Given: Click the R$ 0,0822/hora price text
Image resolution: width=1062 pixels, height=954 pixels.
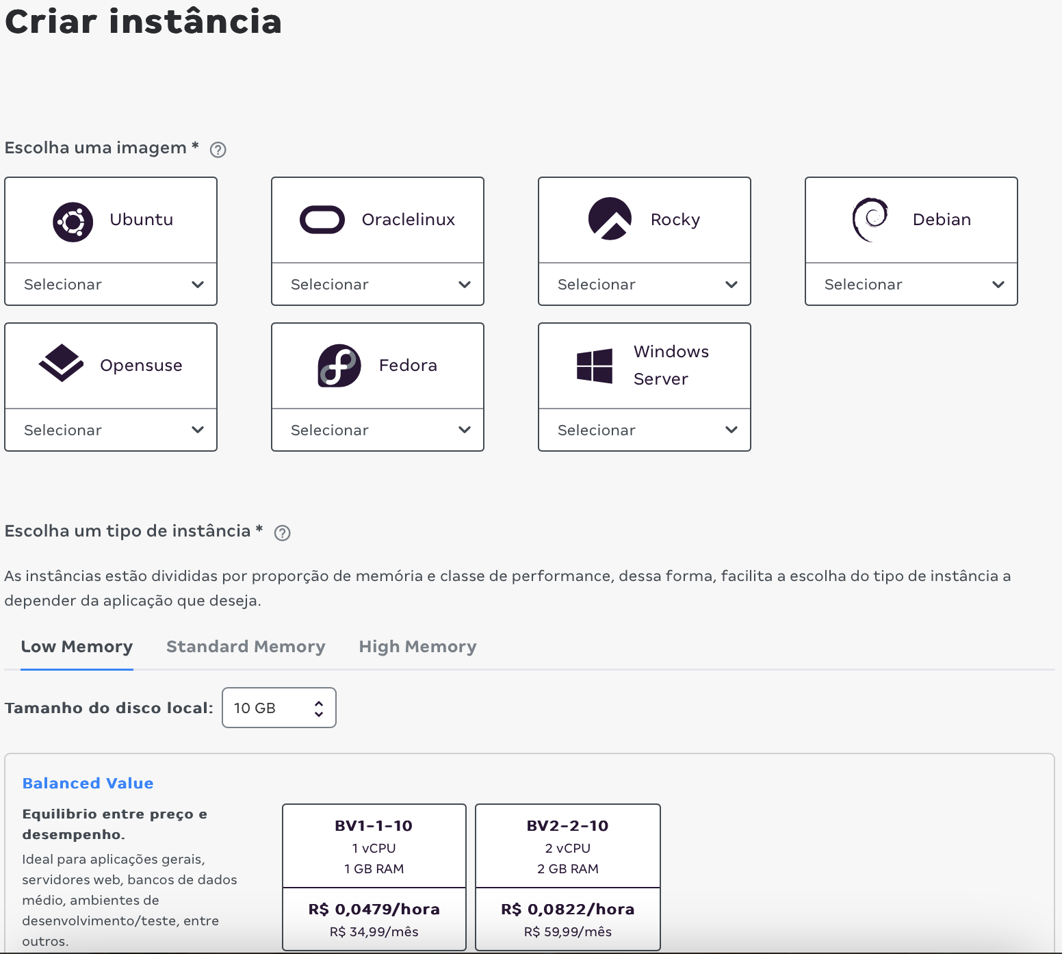Looking at the screenshot, I should pos(568,909).
